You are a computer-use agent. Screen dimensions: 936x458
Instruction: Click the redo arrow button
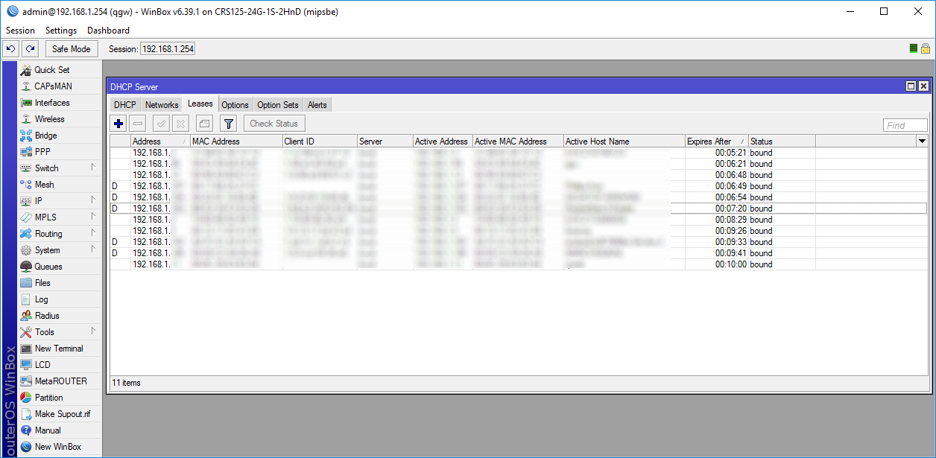point(30,49)
